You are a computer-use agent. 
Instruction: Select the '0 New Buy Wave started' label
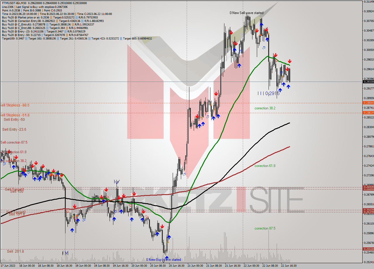pyautogui.click(x=164, y=260)
